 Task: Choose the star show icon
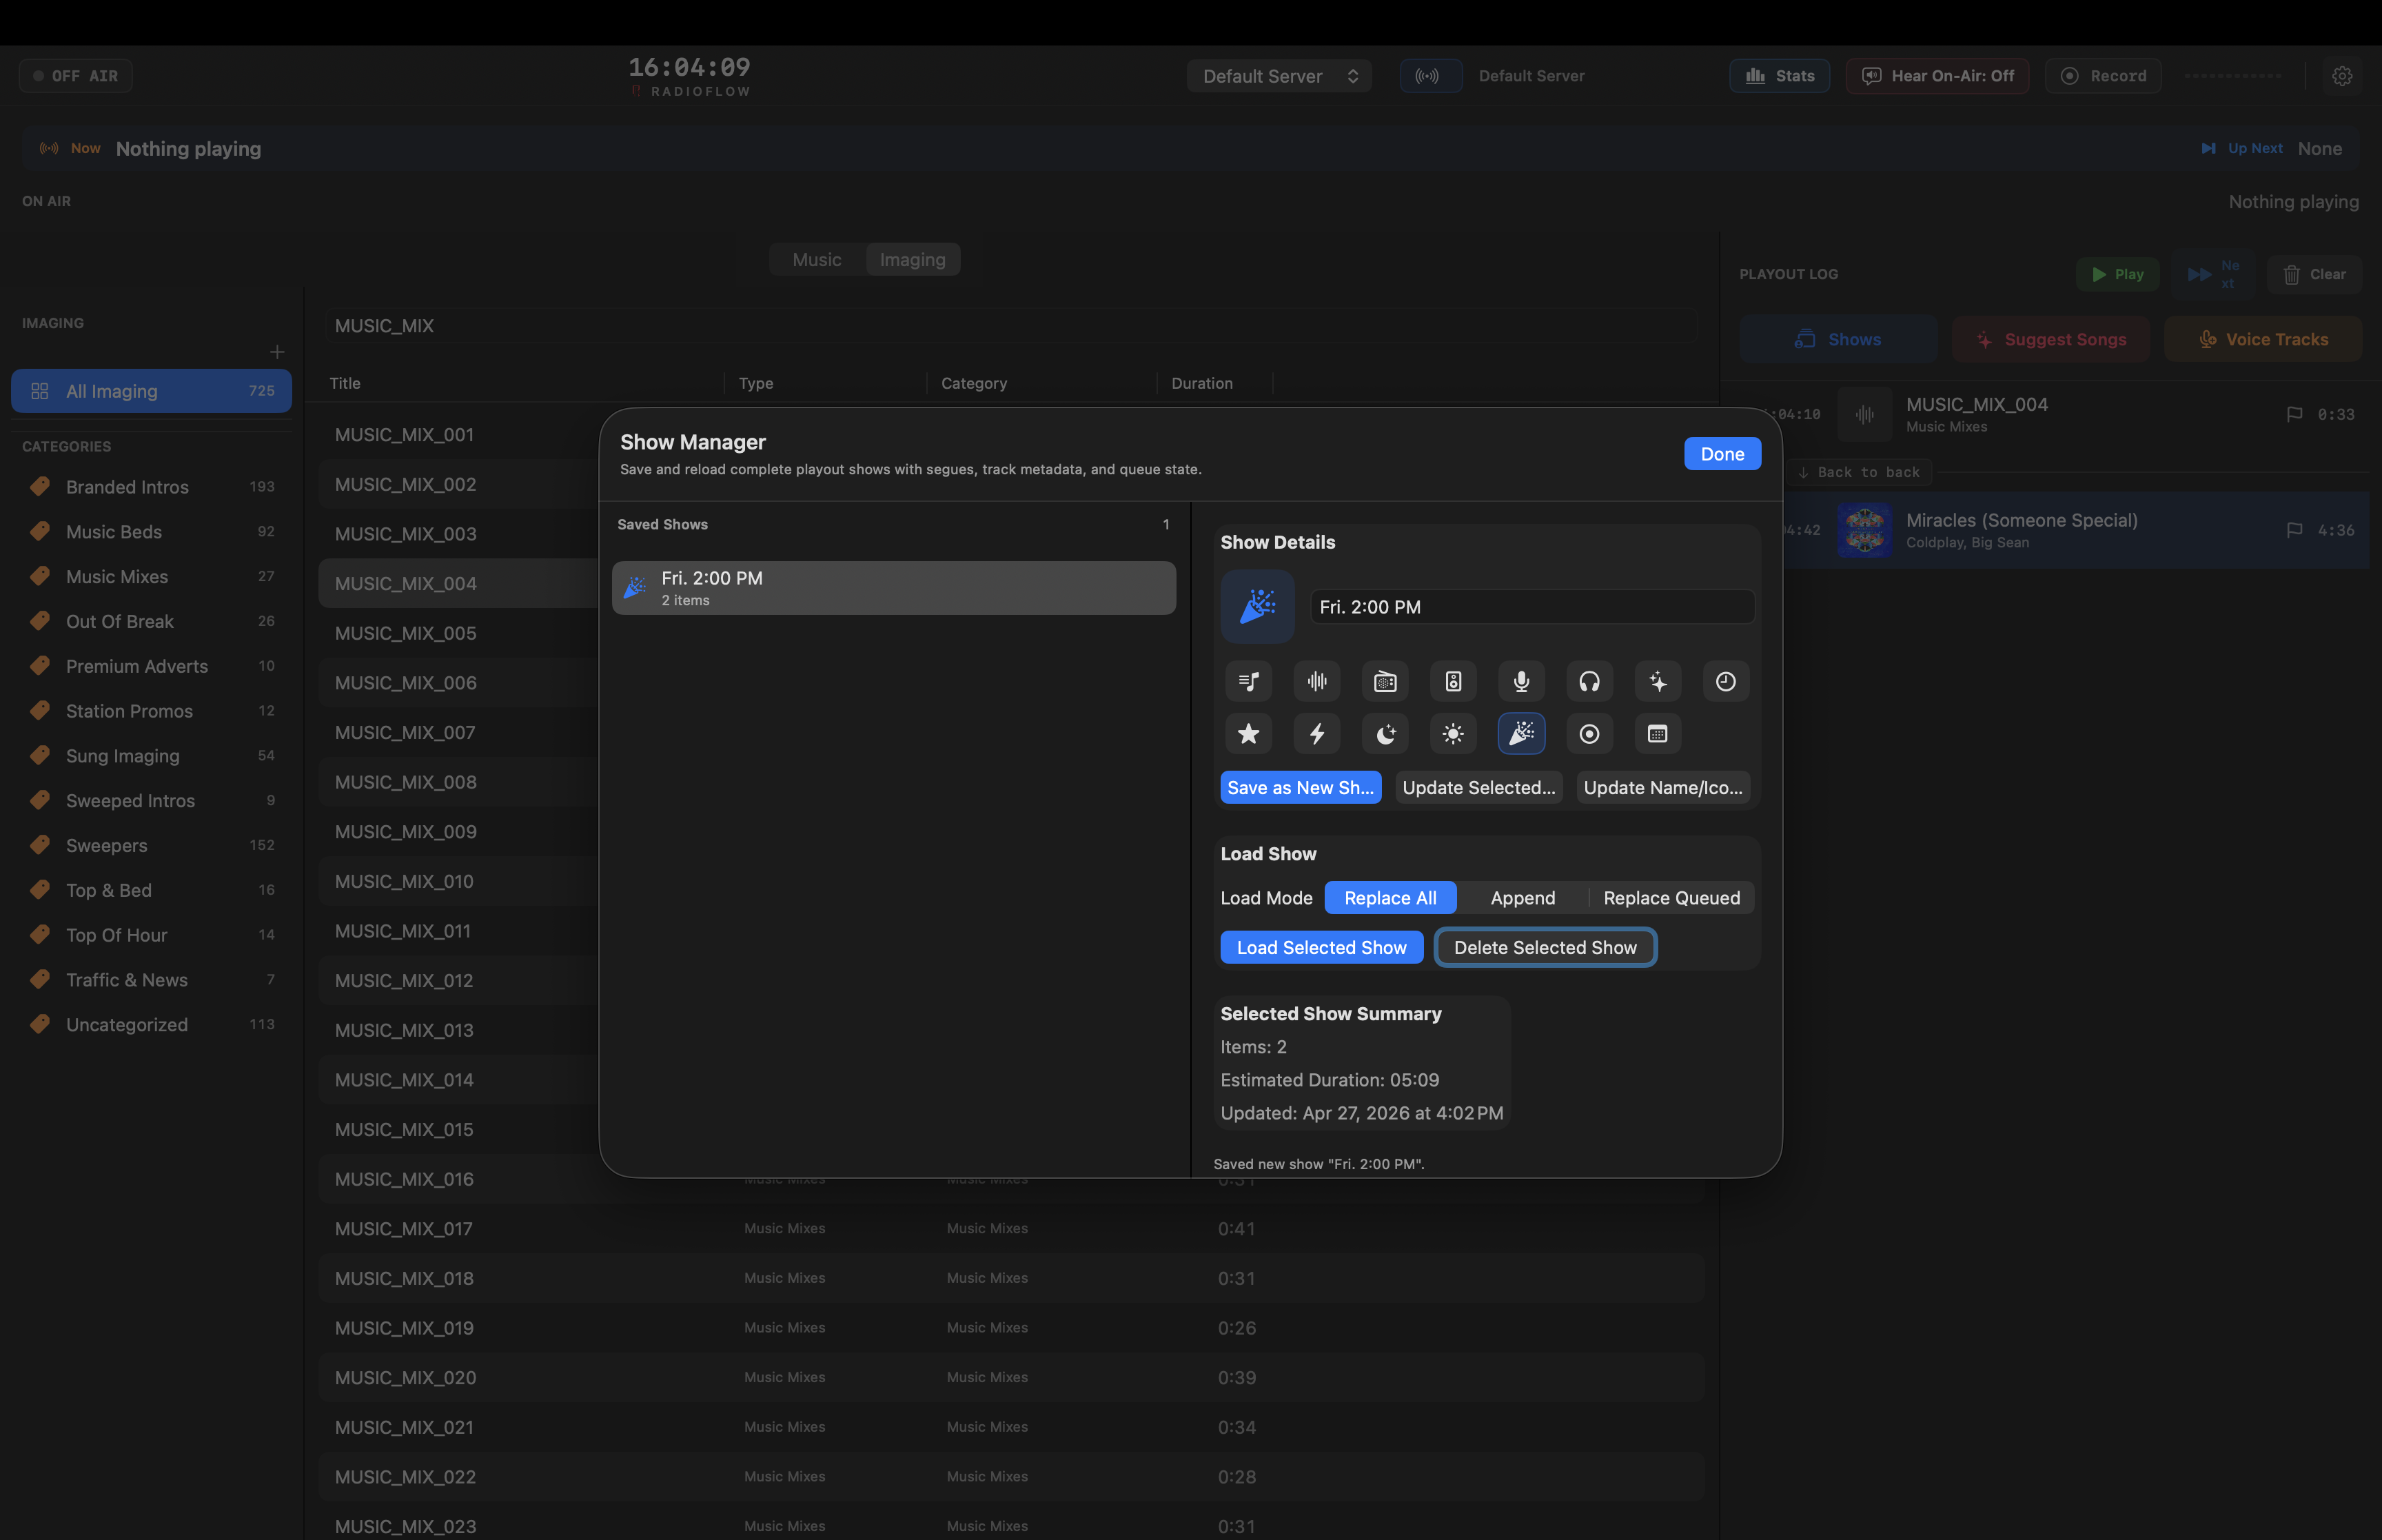point(1248,734)
